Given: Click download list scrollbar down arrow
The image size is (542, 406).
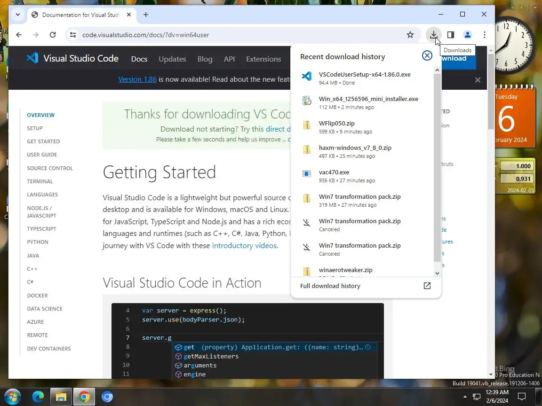Looking at the screenshot, I should tap(437, 273).
